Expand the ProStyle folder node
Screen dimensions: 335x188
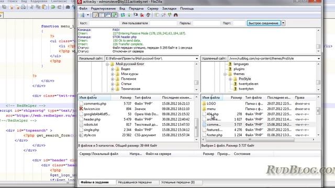(x=230, y=79)
